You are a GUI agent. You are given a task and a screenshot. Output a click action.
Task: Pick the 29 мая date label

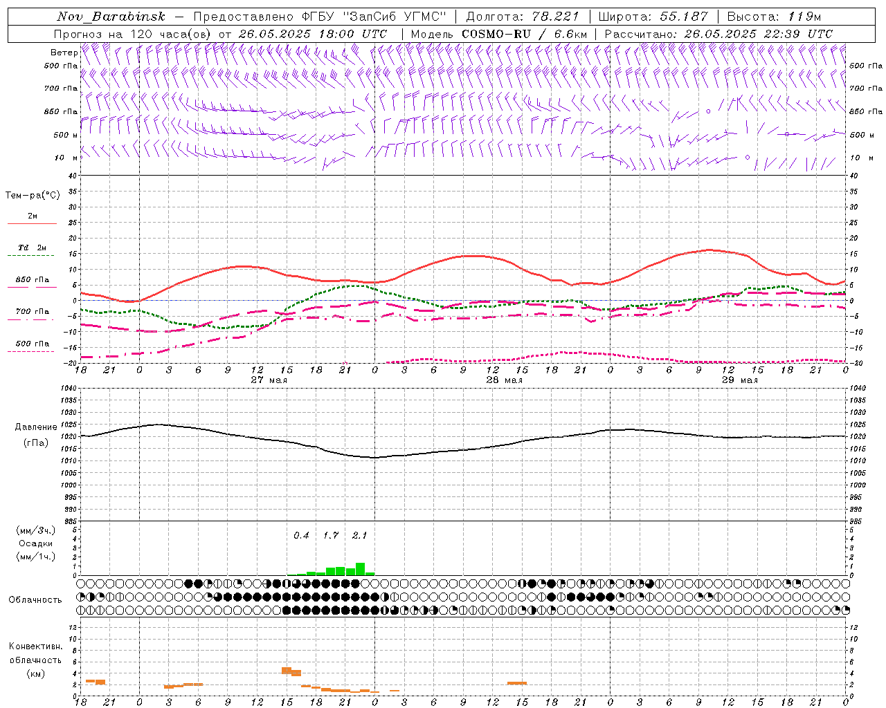point(739,380)
